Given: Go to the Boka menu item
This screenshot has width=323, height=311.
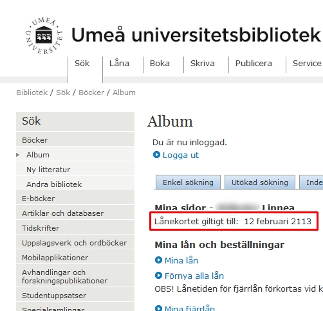Looking at the screenshot, I should tap(160, 64).
